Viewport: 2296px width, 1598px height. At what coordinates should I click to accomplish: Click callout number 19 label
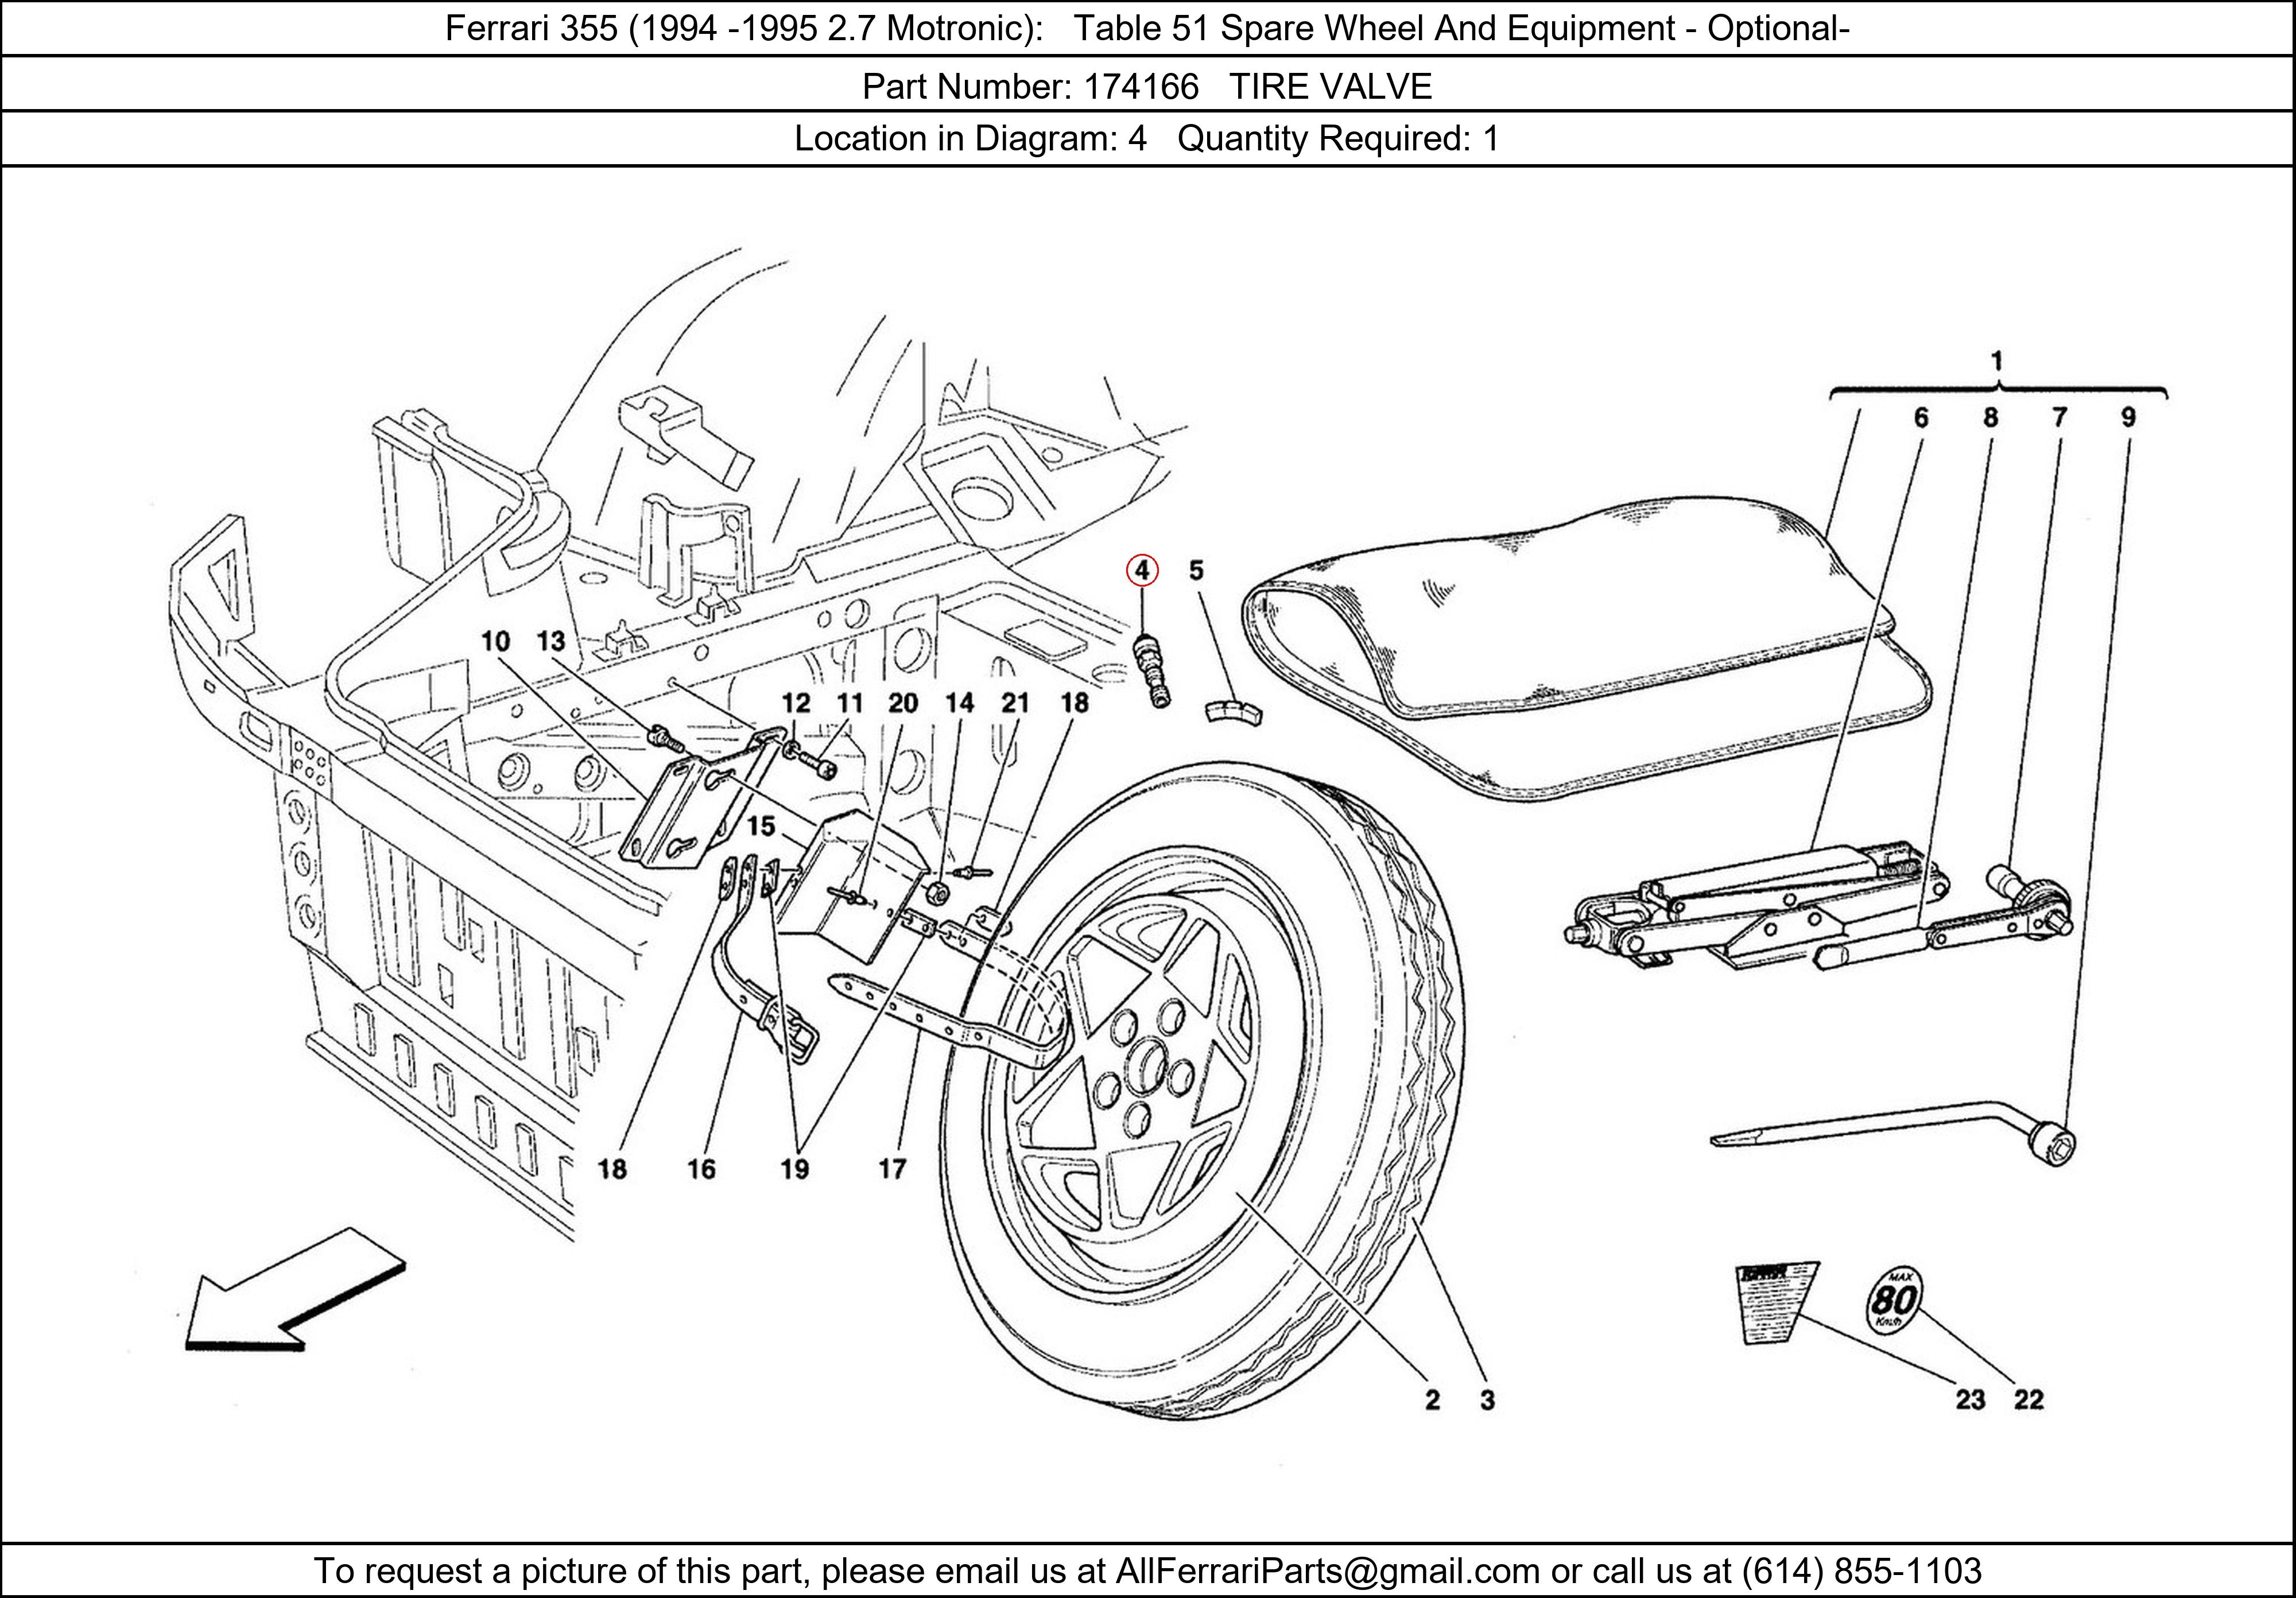[795, 1169]
